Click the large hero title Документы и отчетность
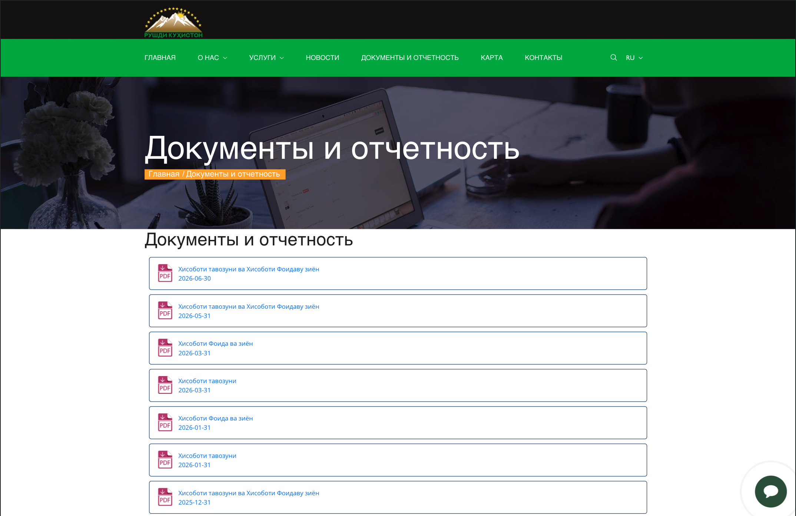The width and height of the screenshot is (796, 516). click(x=332, y=149)
